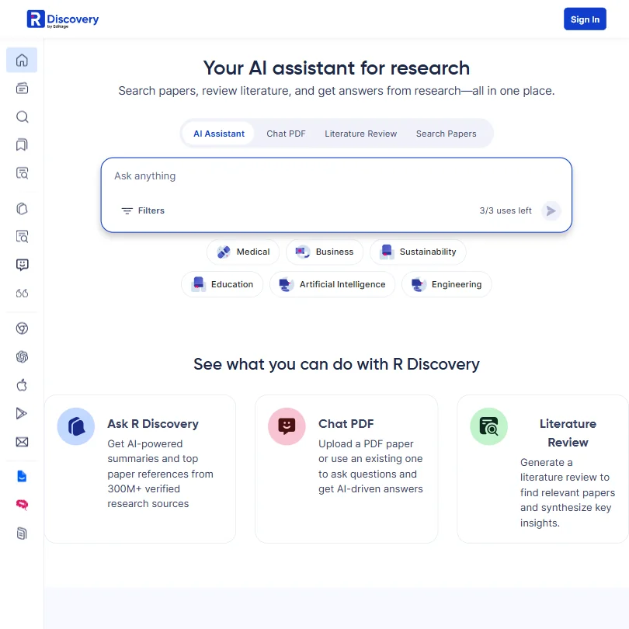Click the stacked documents icon in sidebar
The image size is (629, 629).
[22, 533]
